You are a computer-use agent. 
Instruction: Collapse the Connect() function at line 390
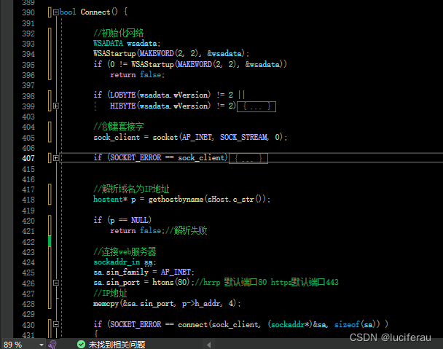(56, 12)
